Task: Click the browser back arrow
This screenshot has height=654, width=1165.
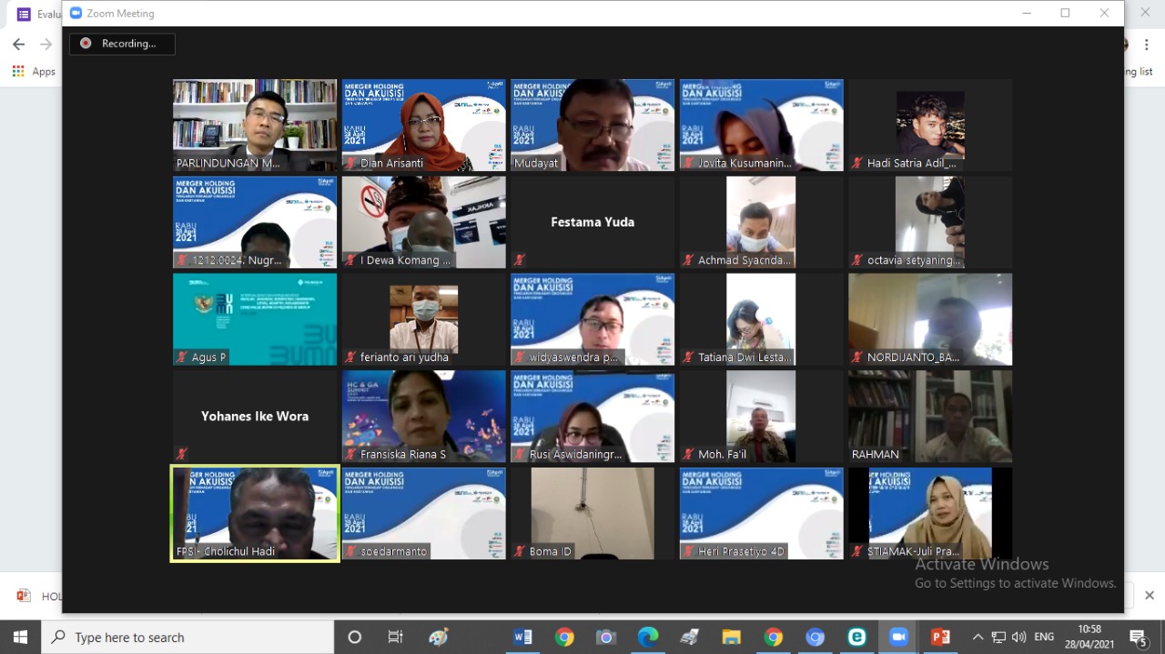Action: point(18,45)
